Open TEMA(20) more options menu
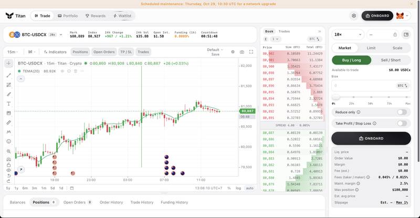 tap(82, 71)
